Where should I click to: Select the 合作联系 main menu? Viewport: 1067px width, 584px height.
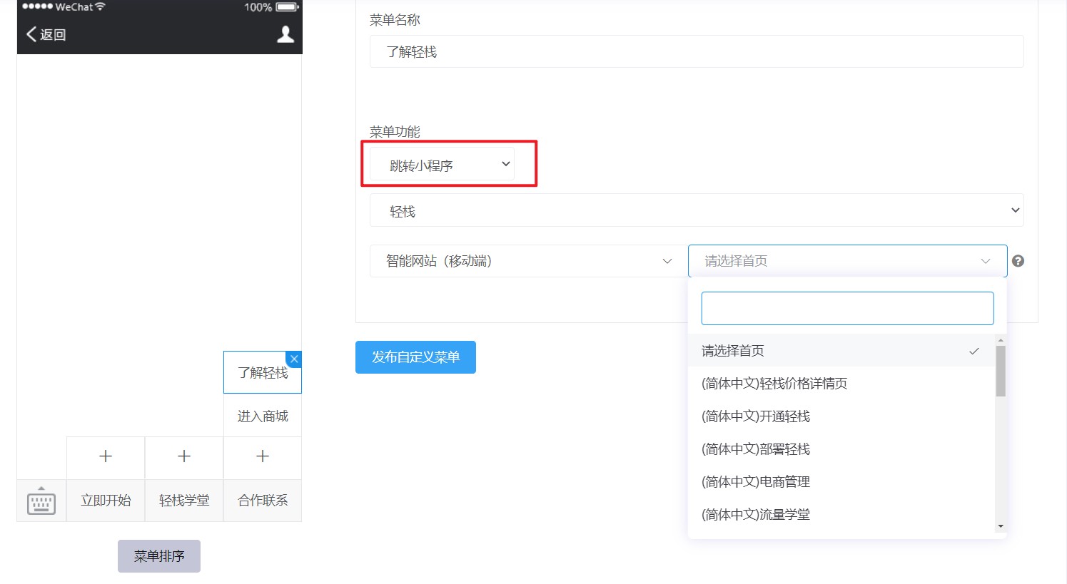pyautogui.click(x=263, y=501)
